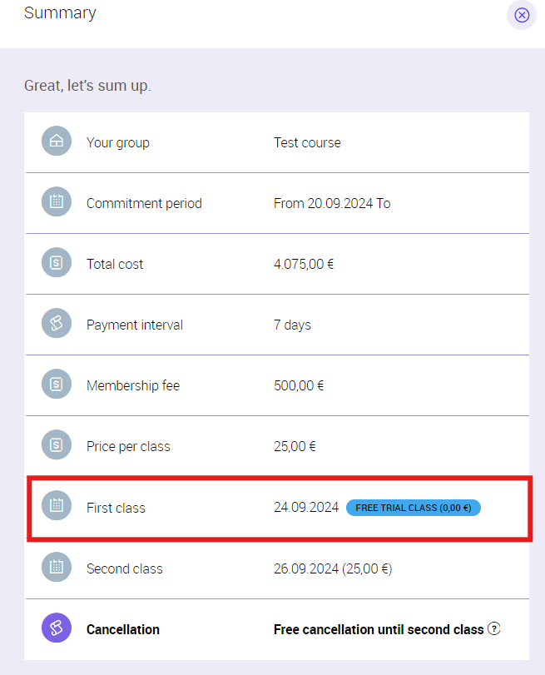
Task: Click the Payment interval icon
Action: [x=57, y=324]
